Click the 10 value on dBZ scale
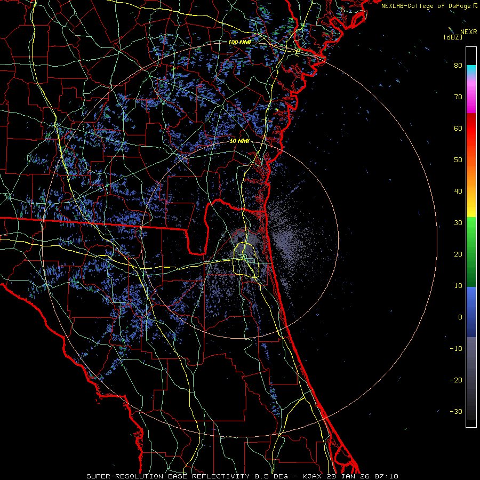Screen dimensions: 480x480 458,286
